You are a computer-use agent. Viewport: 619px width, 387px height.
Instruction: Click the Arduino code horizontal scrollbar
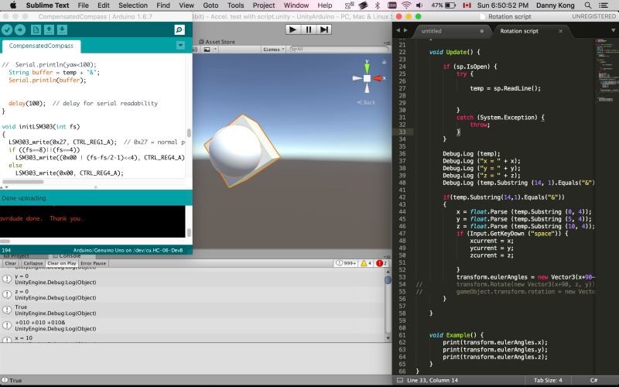pos(24,182)
